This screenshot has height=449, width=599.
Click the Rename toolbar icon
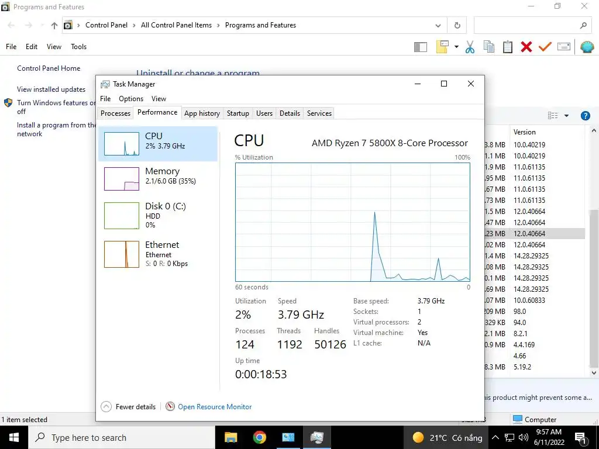click(564, 47)
